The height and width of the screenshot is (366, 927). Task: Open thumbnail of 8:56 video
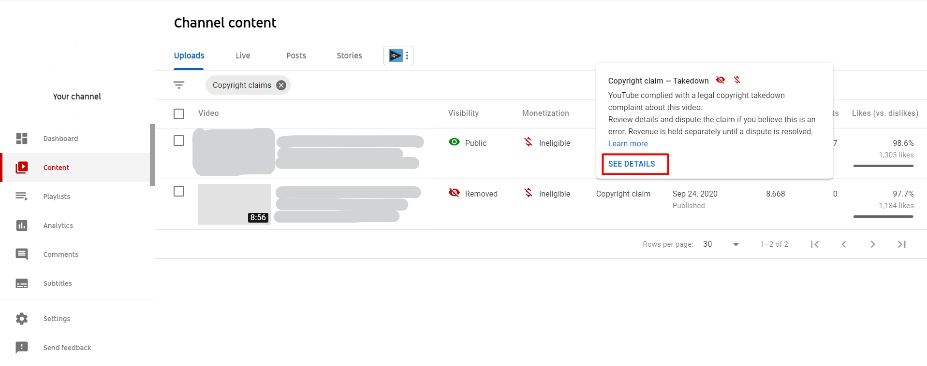click(234, 204)
